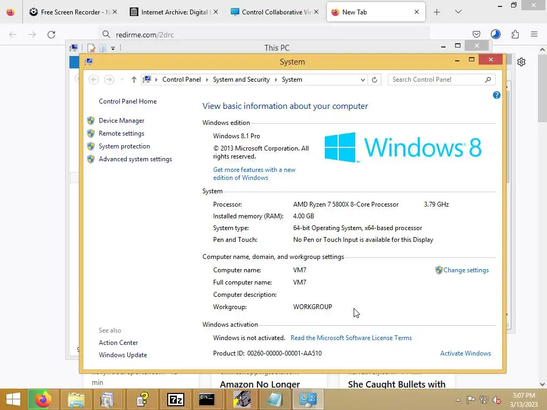Open Windows Update under See also
The width and height of the screenshot is (547, 410).
(x=123, y=355)
